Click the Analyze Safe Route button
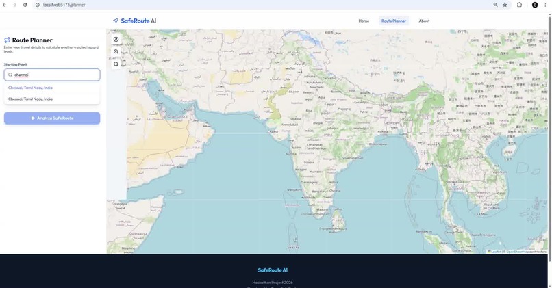 click(52, 118)
